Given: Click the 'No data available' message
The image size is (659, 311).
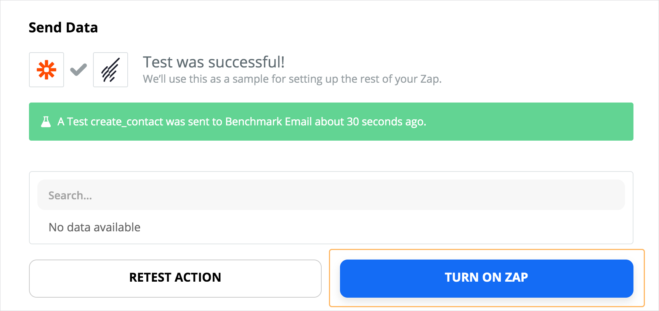Looking at the screenshot, I should click(95, 227).
